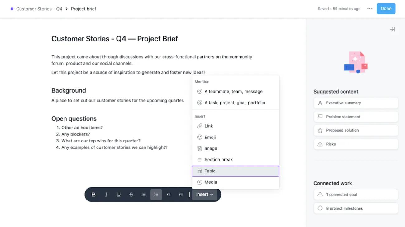405x227 pixels.
Task: Click the smiley Emoji icon in the insert menu
Action: coord(199,137)
